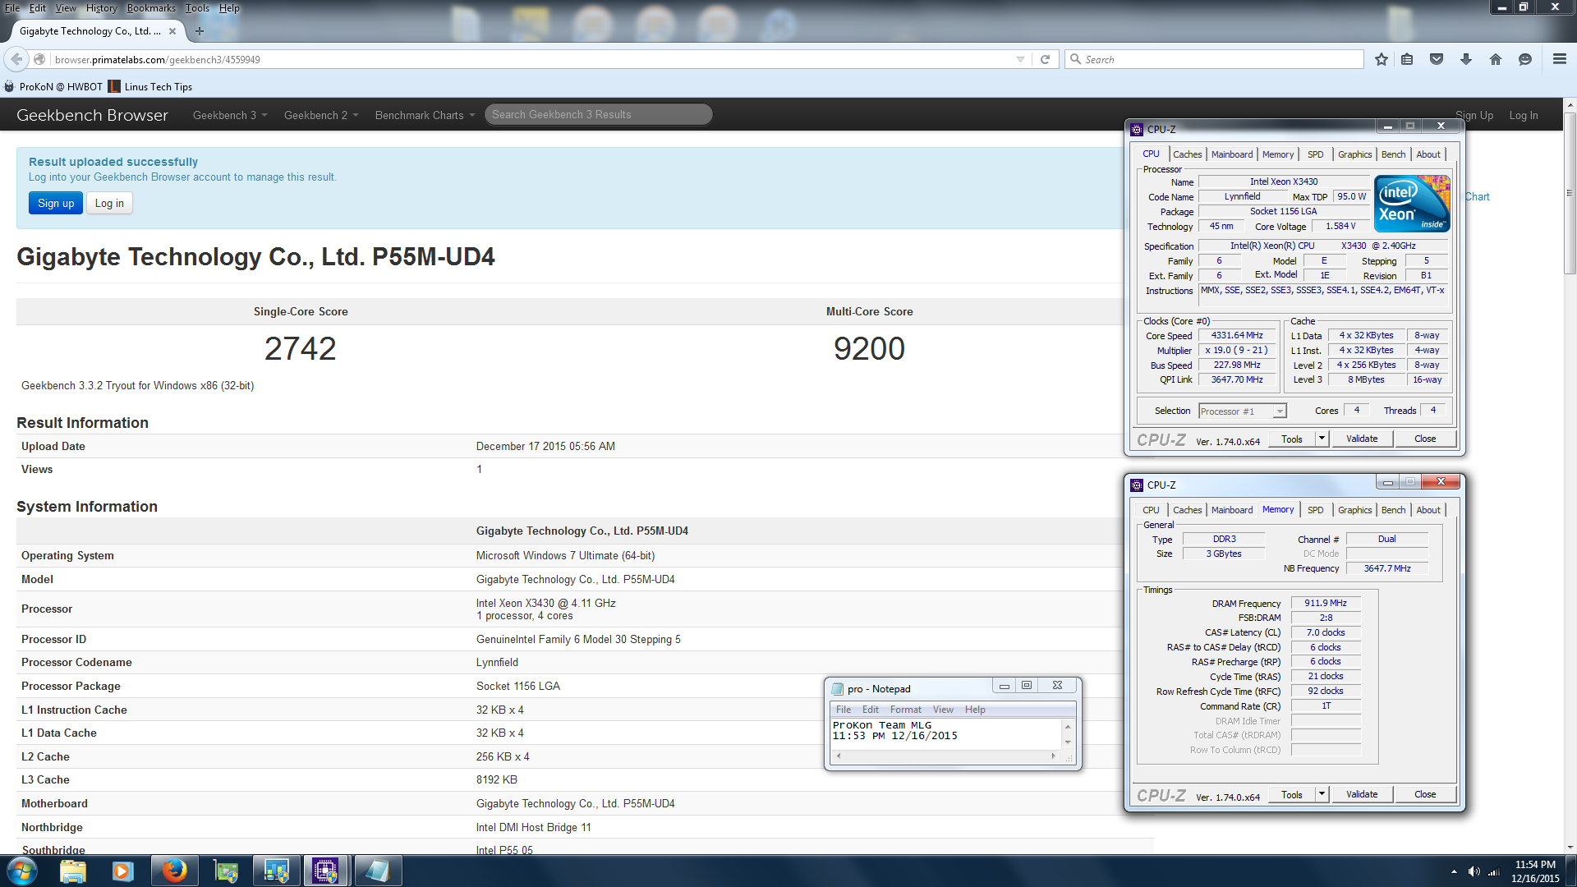
Task: Focus the Firefox Search box
Action: [1214, 59]
